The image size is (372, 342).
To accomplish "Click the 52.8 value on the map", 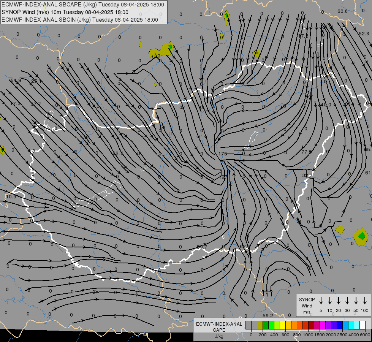I will pos(364,34).
